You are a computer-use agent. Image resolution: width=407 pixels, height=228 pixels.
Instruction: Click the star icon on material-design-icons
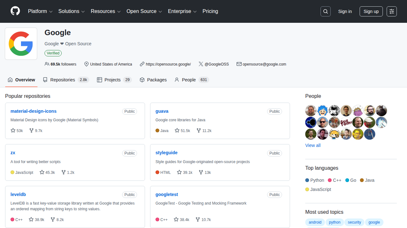point(12,130)
